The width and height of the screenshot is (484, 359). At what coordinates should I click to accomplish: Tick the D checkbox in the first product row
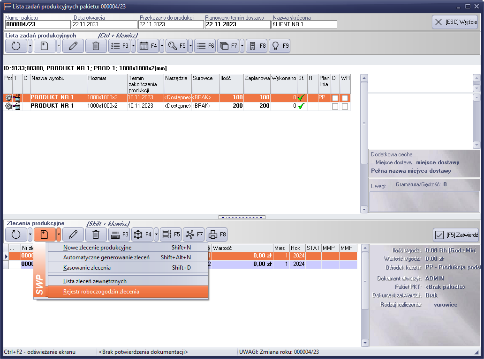(335, 98)
